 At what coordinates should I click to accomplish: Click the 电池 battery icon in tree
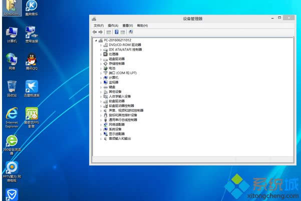pyautogui.click(x=105, y=68)
